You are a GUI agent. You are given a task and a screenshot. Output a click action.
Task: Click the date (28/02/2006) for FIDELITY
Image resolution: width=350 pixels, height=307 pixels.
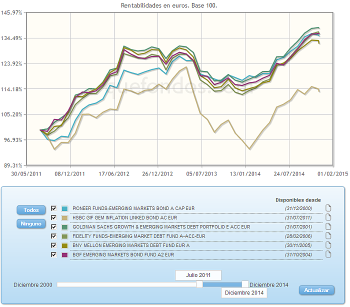tap(298, 236)
